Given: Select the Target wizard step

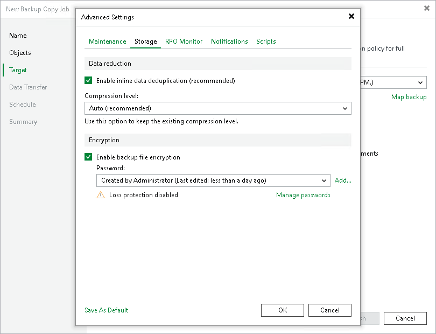Looking at the screenshot, I should click(x=18, y=70).
